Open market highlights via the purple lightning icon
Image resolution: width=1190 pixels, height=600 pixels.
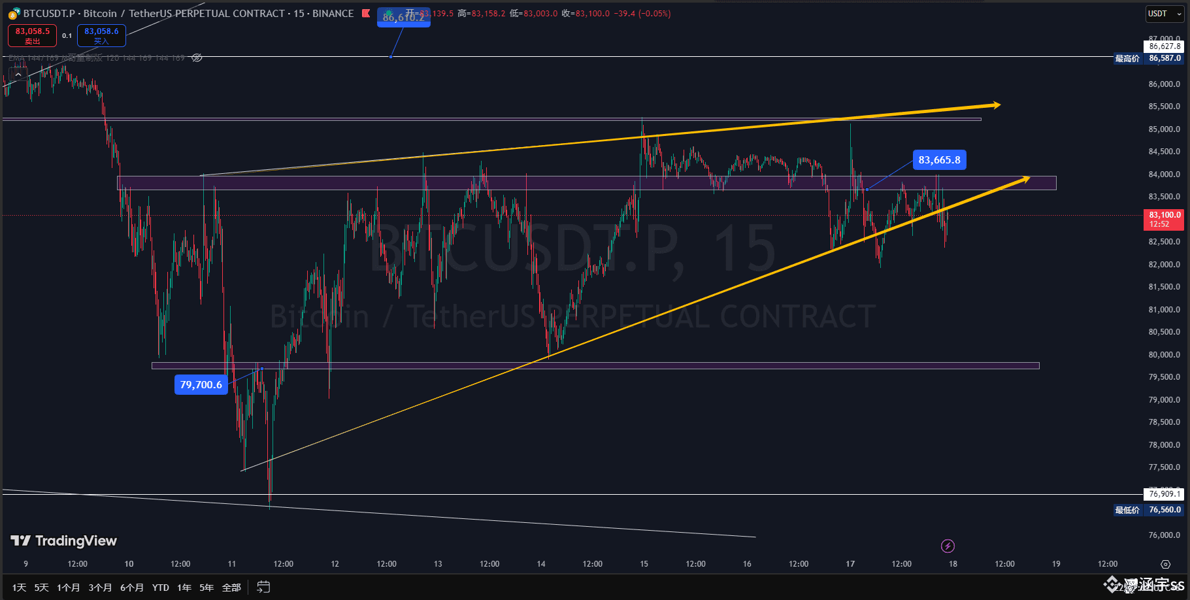tap(948, 546)
